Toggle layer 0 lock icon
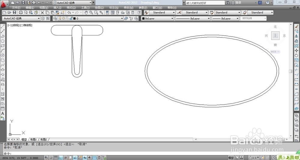 pyautogui.click(x=71, y=18)
